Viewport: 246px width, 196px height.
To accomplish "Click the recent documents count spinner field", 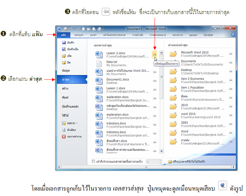I will (154, 162).
